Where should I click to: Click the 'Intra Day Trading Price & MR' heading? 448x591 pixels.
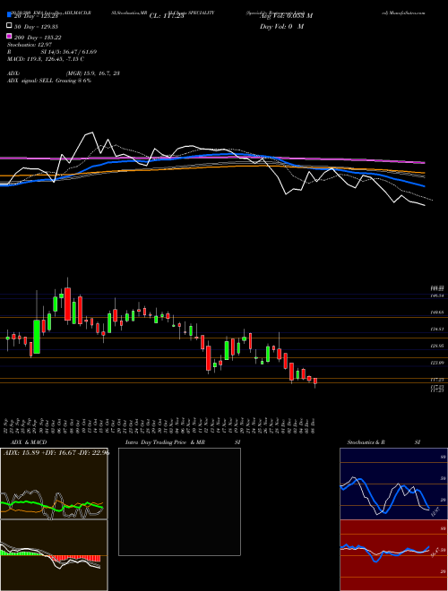(x=165, y=442)
